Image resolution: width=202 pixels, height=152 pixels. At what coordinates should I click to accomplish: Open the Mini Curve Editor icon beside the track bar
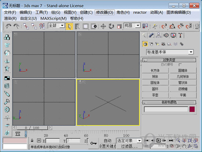[x=18, y=134]
